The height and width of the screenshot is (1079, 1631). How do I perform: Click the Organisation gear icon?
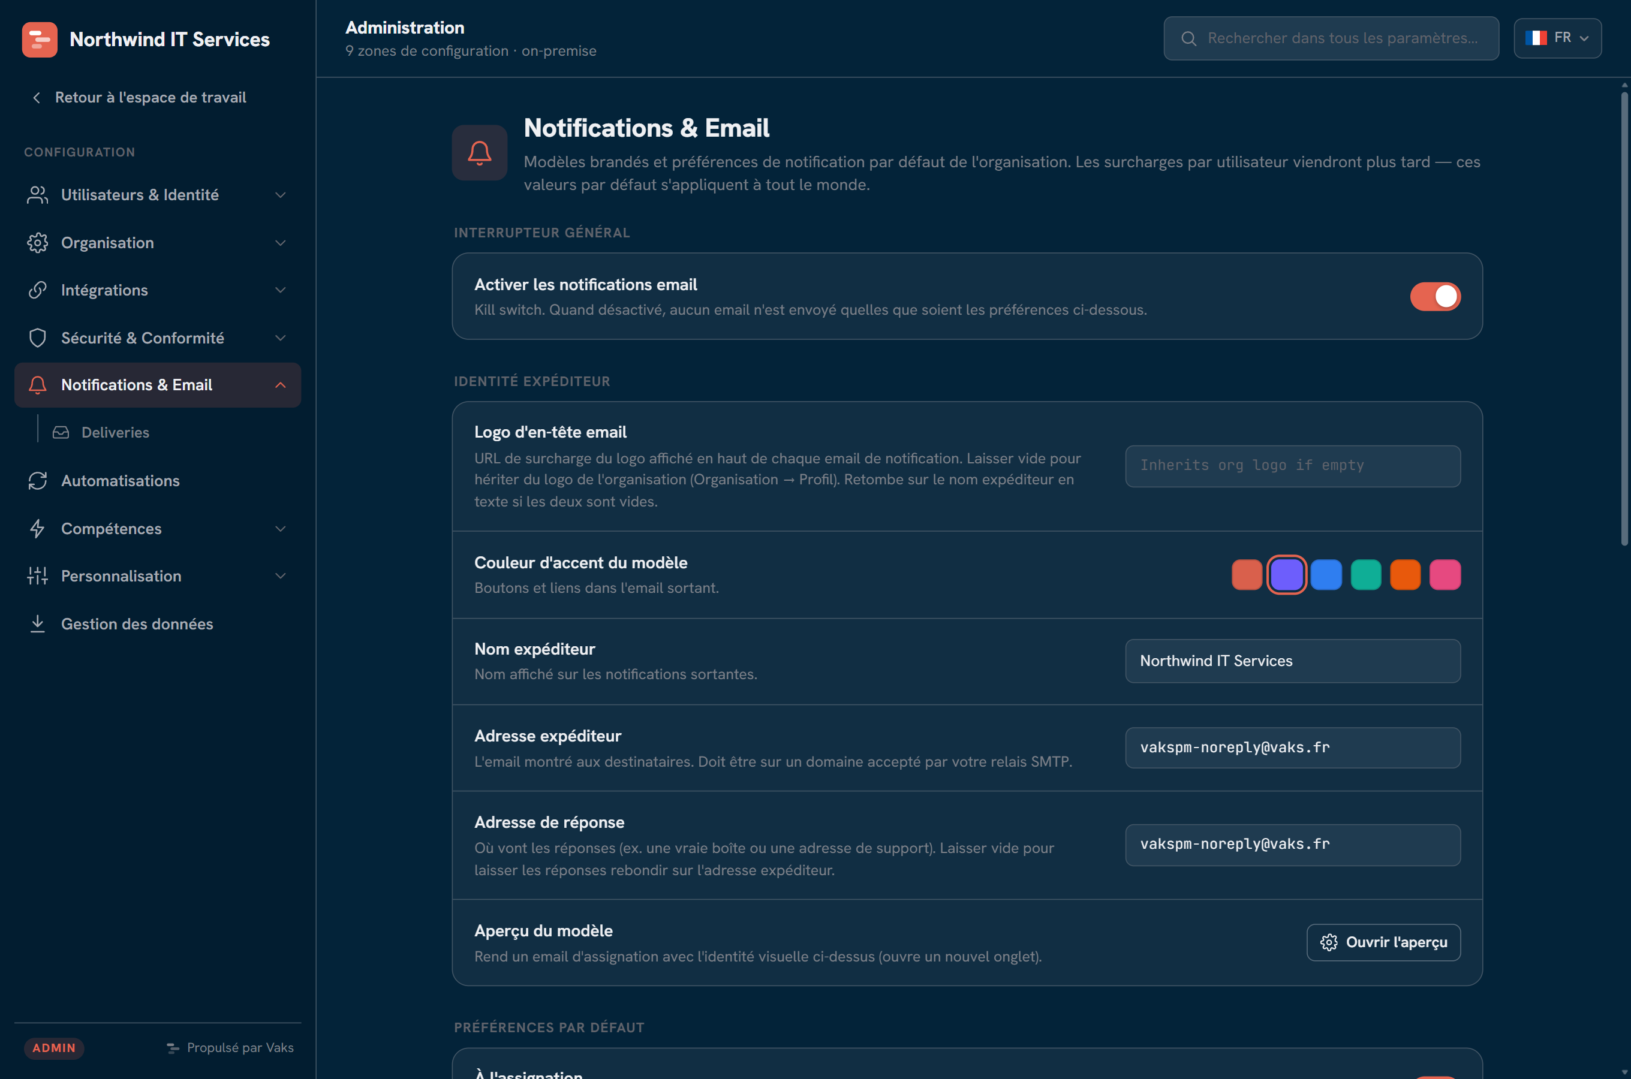pos(37,243)
